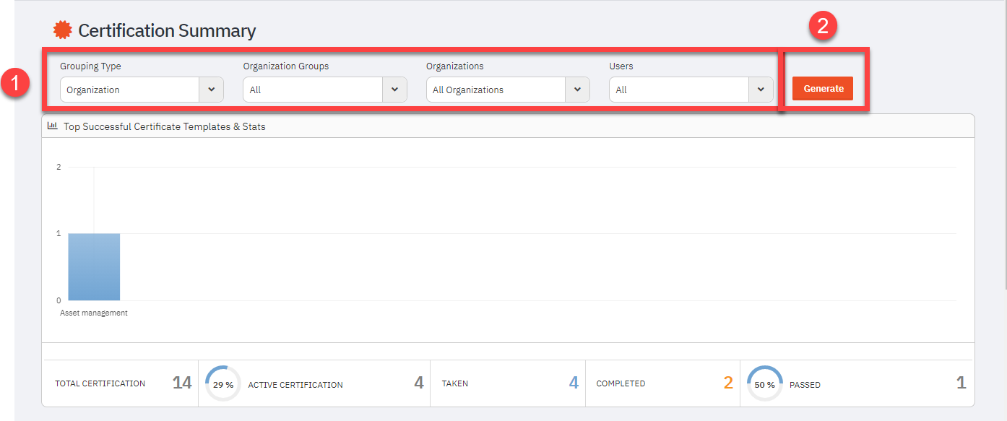Expand the Users dropdown arrow

[761, 90]
